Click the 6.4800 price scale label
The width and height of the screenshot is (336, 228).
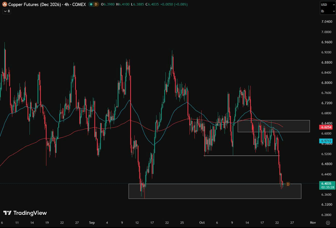(327, 164)
